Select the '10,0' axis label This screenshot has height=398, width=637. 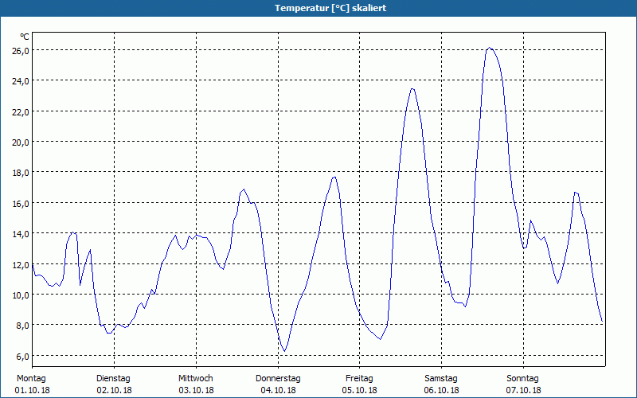click(21, 295)
